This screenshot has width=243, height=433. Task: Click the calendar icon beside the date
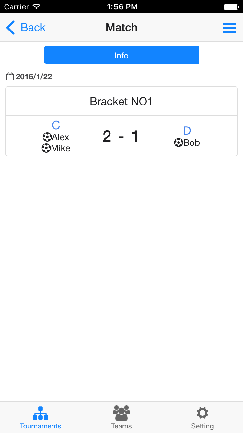(10, 77)
